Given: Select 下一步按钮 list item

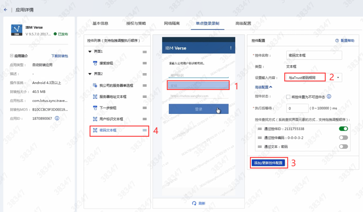Looking at the screenshot, I should pyautogui.click(x=108, y=108).
